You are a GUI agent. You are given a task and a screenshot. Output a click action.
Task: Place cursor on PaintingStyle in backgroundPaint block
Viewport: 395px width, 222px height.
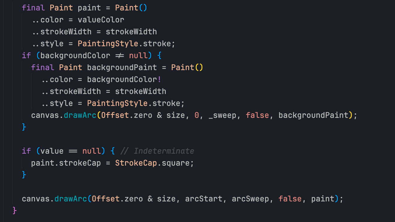pyautogui.click(x=117, y=103)
